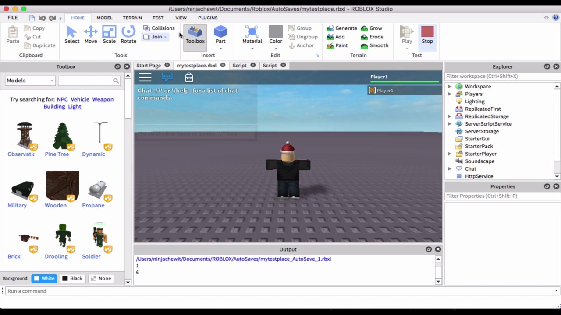Switch to the TERRAIN ribbon tab
561x315 pixels.
coord(132,18)
